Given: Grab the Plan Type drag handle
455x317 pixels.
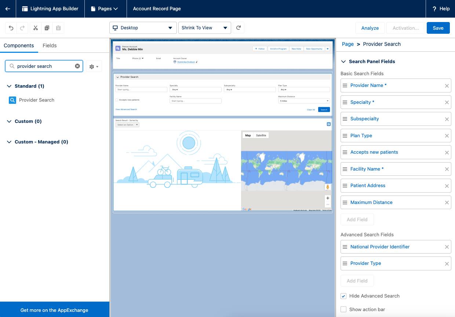Looking at the screenshot, I should [345, 136].
